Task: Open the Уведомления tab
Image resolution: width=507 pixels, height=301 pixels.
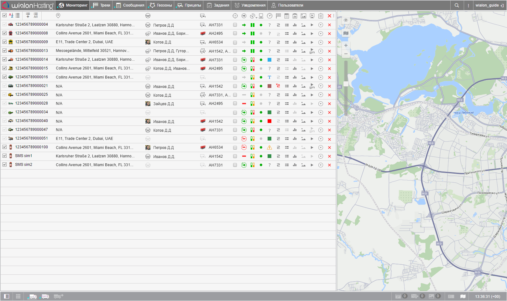Action: tap(250, 5)
